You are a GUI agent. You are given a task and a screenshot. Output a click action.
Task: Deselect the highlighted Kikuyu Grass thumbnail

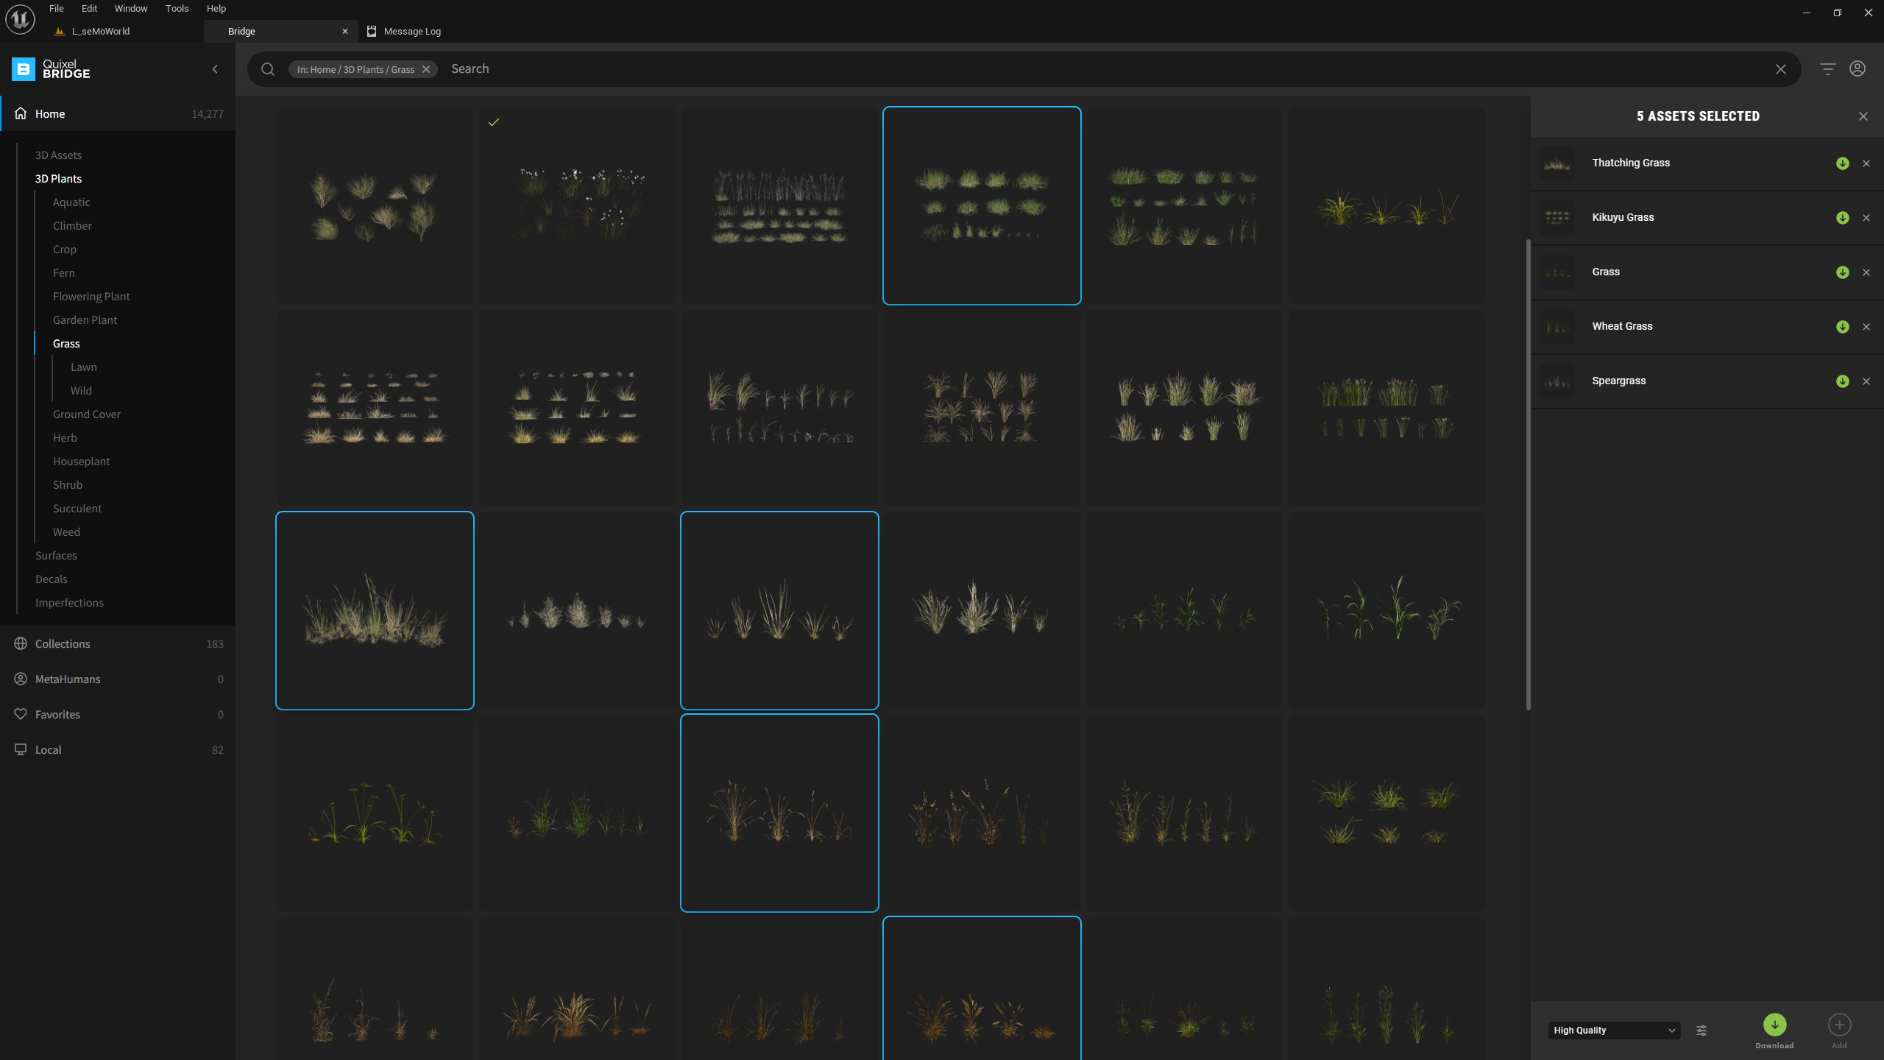(x=982, y=205)
